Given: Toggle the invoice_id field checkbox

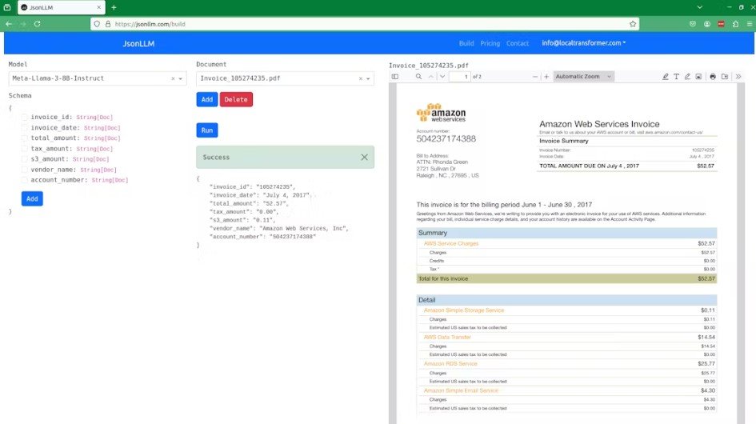Looking at the screenshot, I should 25,117.
